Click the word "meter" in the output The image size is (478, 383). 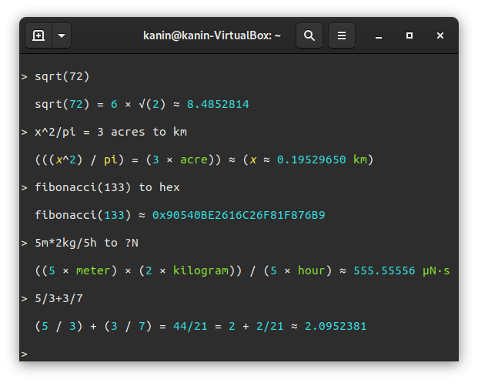coord(93,270)
